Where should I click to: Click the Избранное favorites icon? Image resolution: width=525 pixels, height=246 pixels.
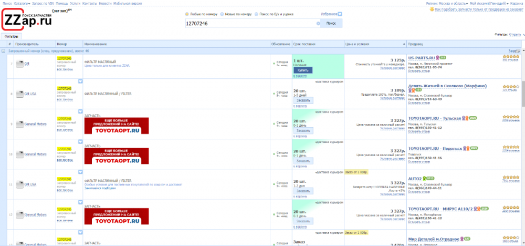pyautogui.click(x=340, y=14)
